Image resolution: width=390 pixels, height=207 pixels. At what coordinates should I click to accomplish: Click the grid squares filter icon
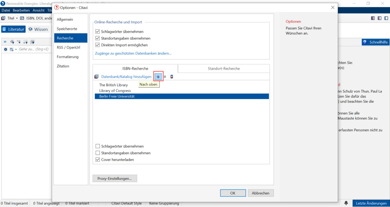click(x=25, y=42)
